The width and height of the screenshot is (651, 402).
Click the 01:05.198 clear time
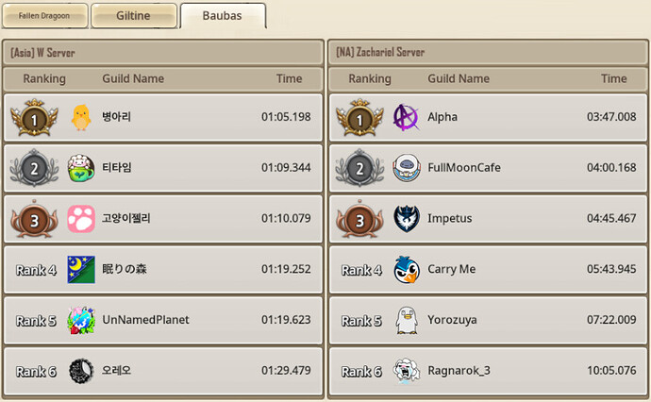(286, 117)
